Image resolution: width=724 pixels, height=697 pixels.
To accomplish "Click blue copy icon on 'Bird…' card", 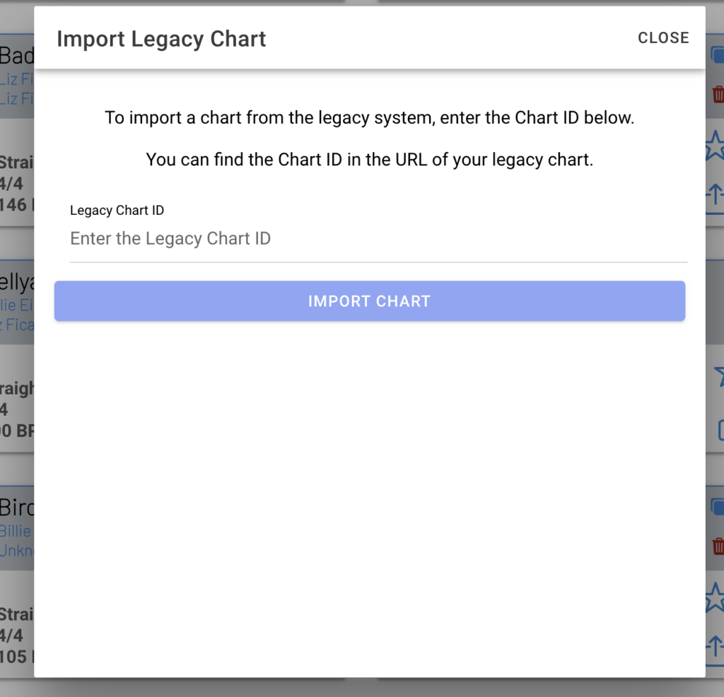I will point(717,507).
